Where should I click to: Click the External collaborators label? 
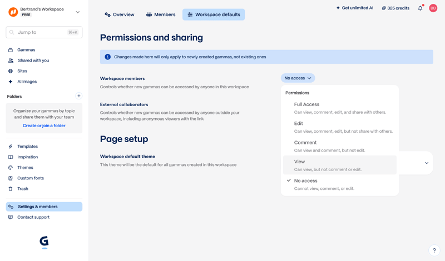pos(124,104)
